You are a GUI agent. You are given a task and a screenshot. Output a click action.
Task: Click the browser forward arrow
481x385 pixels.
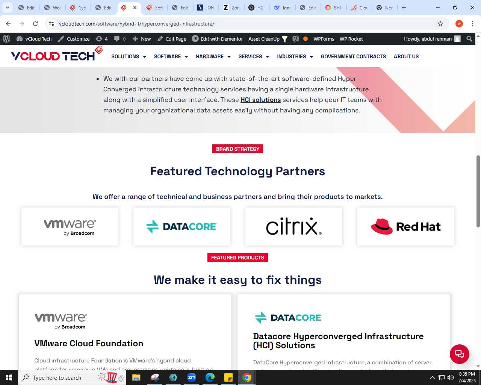pyautogui.click(x=22, y=24)
